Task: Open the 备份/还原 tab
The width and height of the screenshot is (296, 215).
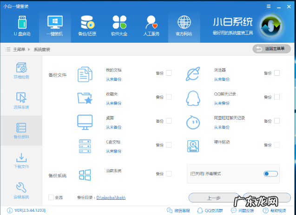Action: pos(87,26)
